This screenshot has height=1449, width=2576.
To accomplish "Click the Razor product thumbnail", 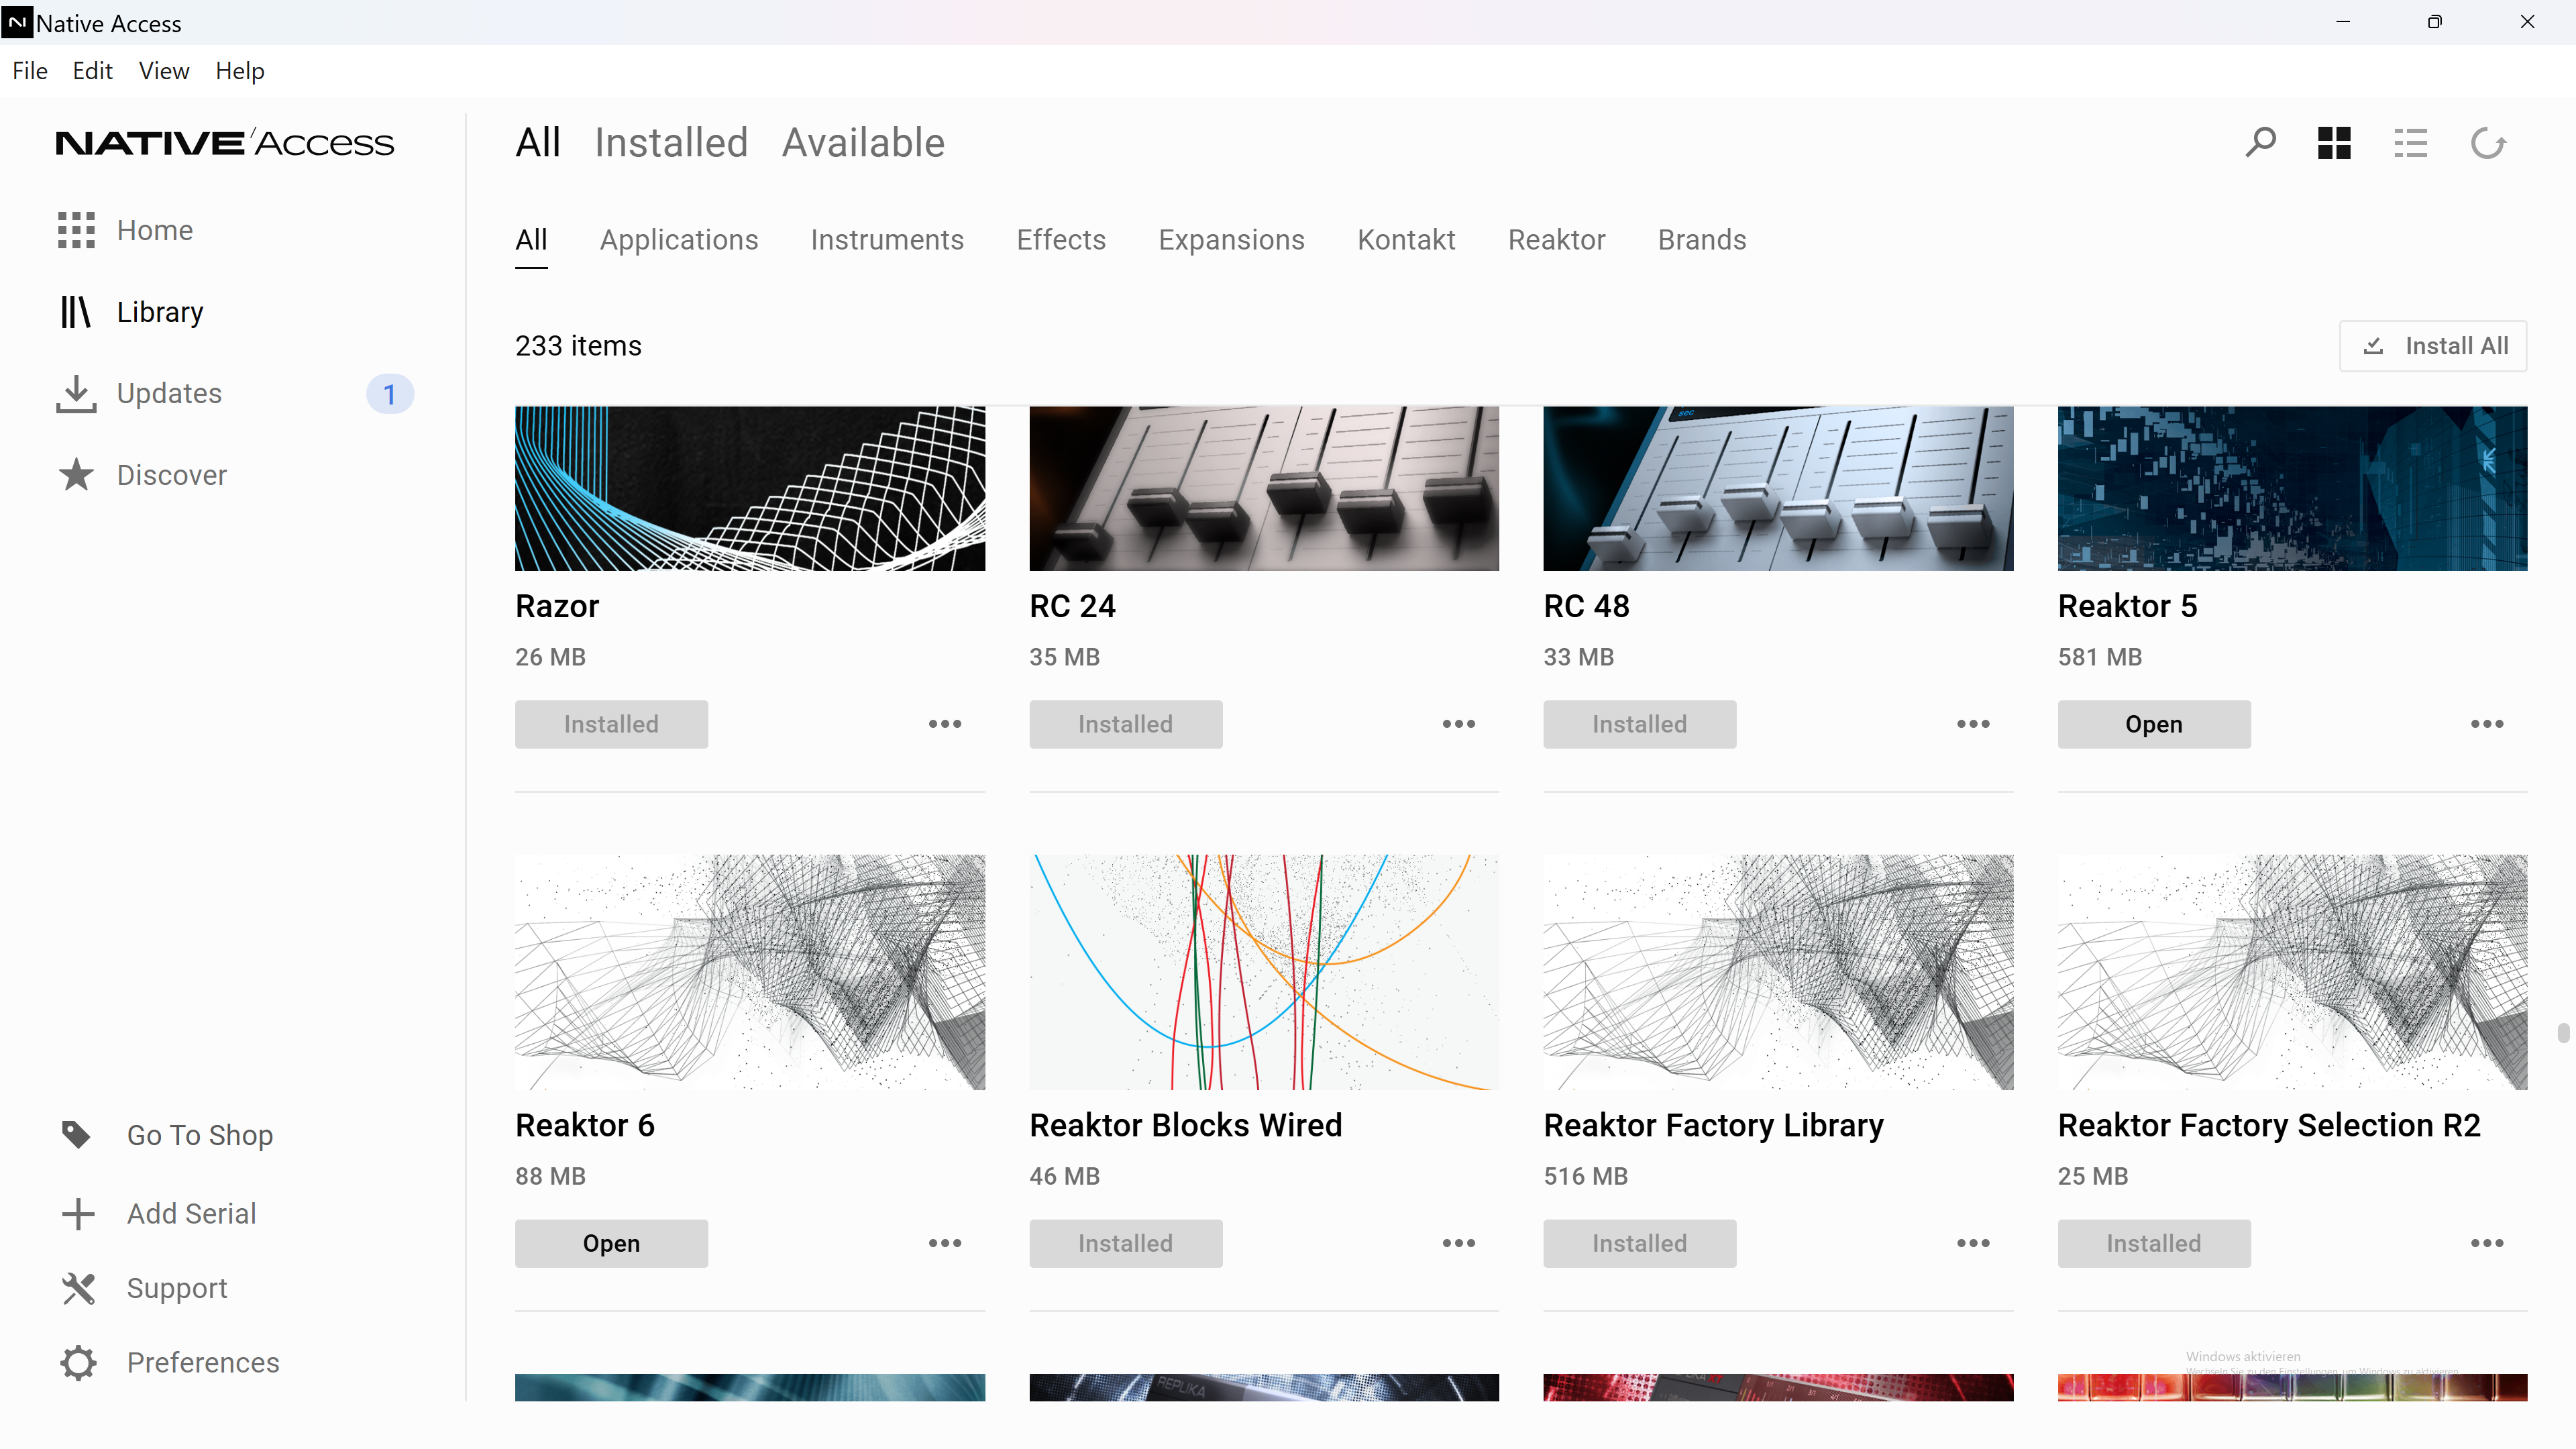I will [x=750, y=488].
